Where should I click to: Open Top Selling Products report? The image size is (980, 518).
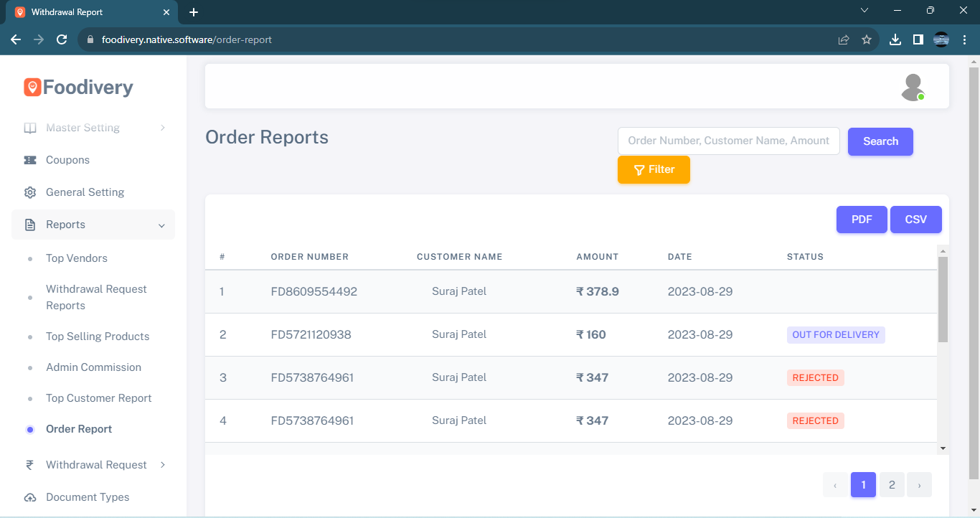[98, 336]
